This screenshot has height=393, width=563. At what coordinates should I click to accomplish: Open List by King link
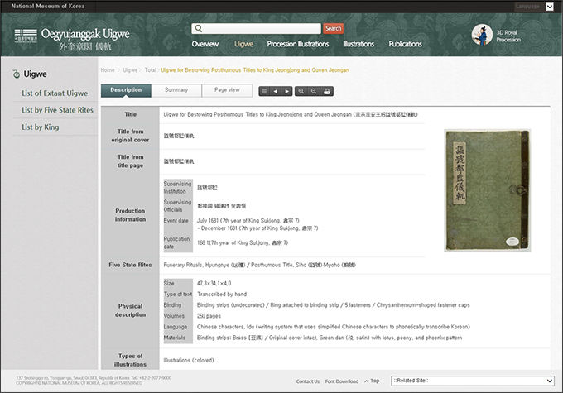point(41,127)
